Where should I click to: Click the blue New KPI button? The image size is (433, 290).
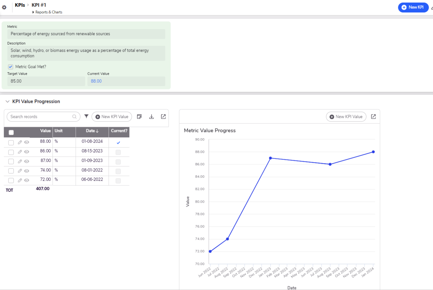[x=413, y=7]
